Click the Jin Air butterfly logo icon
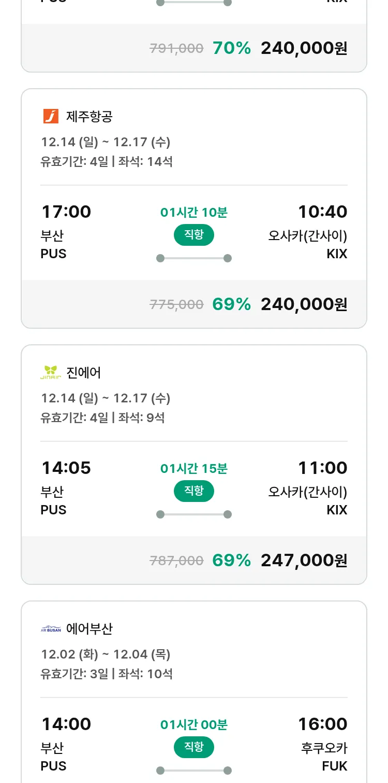Image resolution: width=388 pixels, height=783 pixels. pos(51,372)
